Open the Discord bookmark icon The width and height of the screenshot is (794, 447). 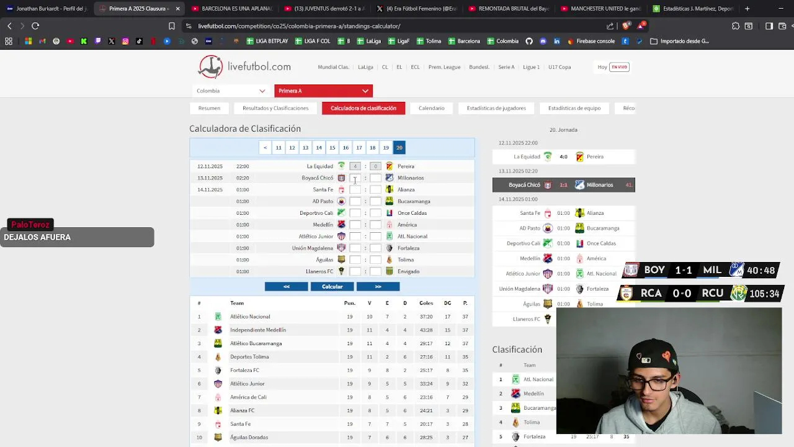click(543, 41)
